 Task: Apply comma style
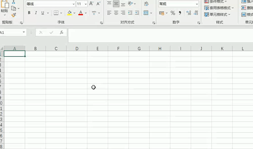(x=180, y=13)
